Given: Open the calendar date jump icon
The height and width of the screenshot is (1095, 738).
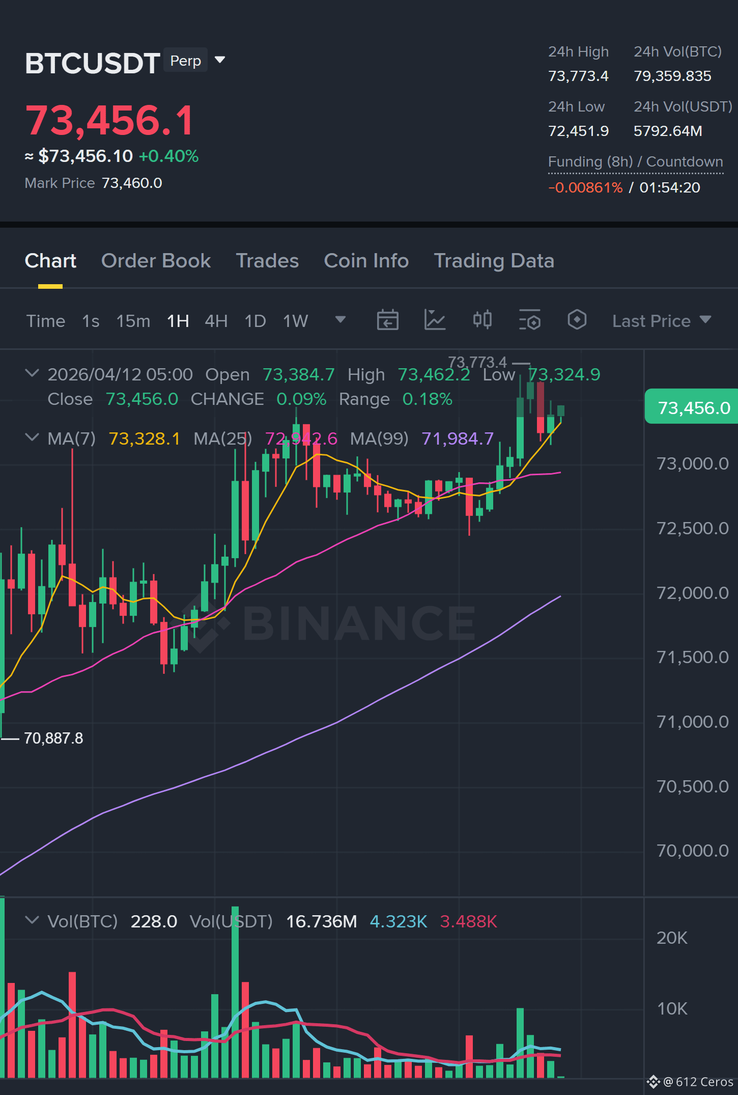Looking at the screenshot, I should click(x=387, y=320).
